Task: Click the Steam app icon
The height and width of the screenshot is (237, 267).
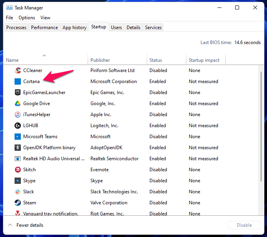Action: pyautogui.click(x=18, y=203)
